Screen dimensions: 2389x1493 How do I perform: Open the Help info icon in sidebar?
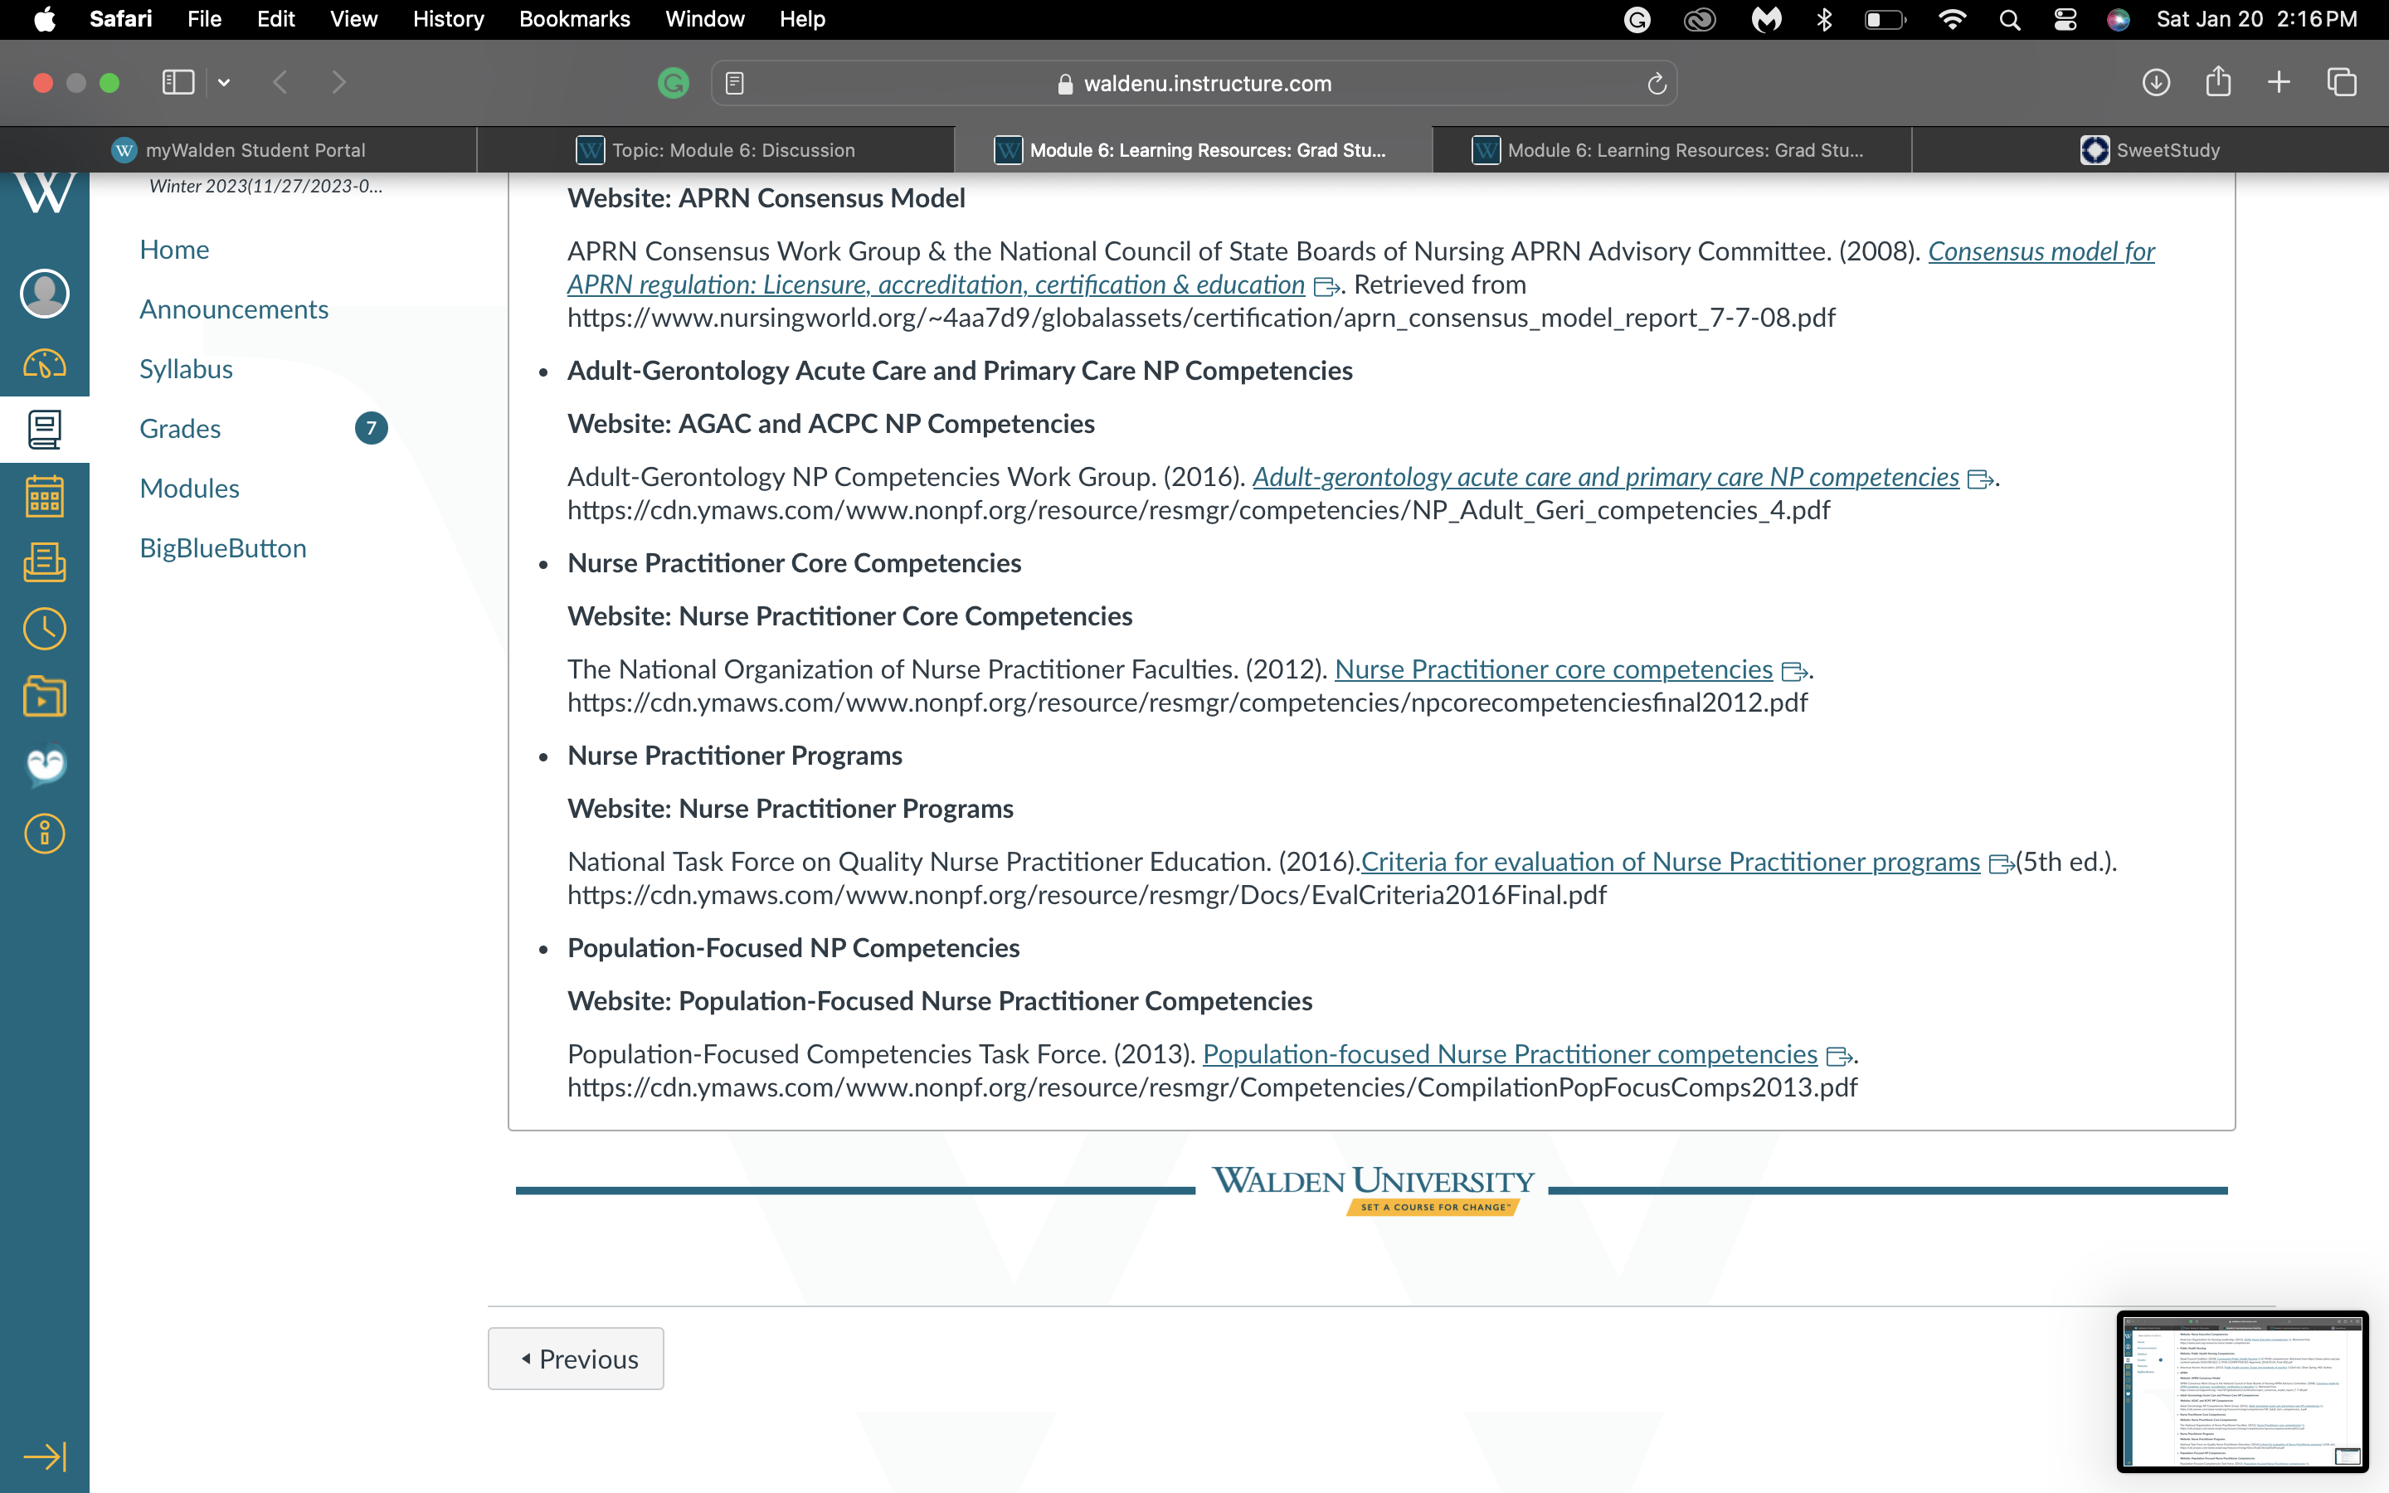click(x=45, y=834)
